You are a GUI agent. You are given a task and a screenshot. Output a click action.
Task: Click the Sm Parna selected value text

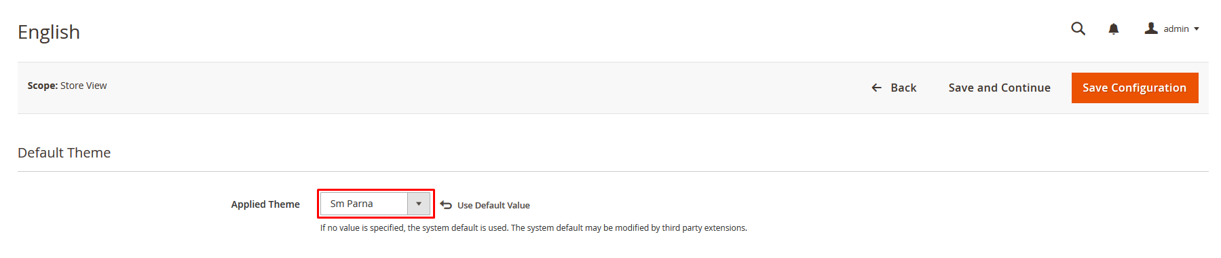point(352,204)
